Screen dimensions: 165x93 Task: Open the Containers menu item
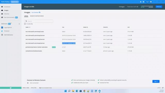[x=7, y=7]
